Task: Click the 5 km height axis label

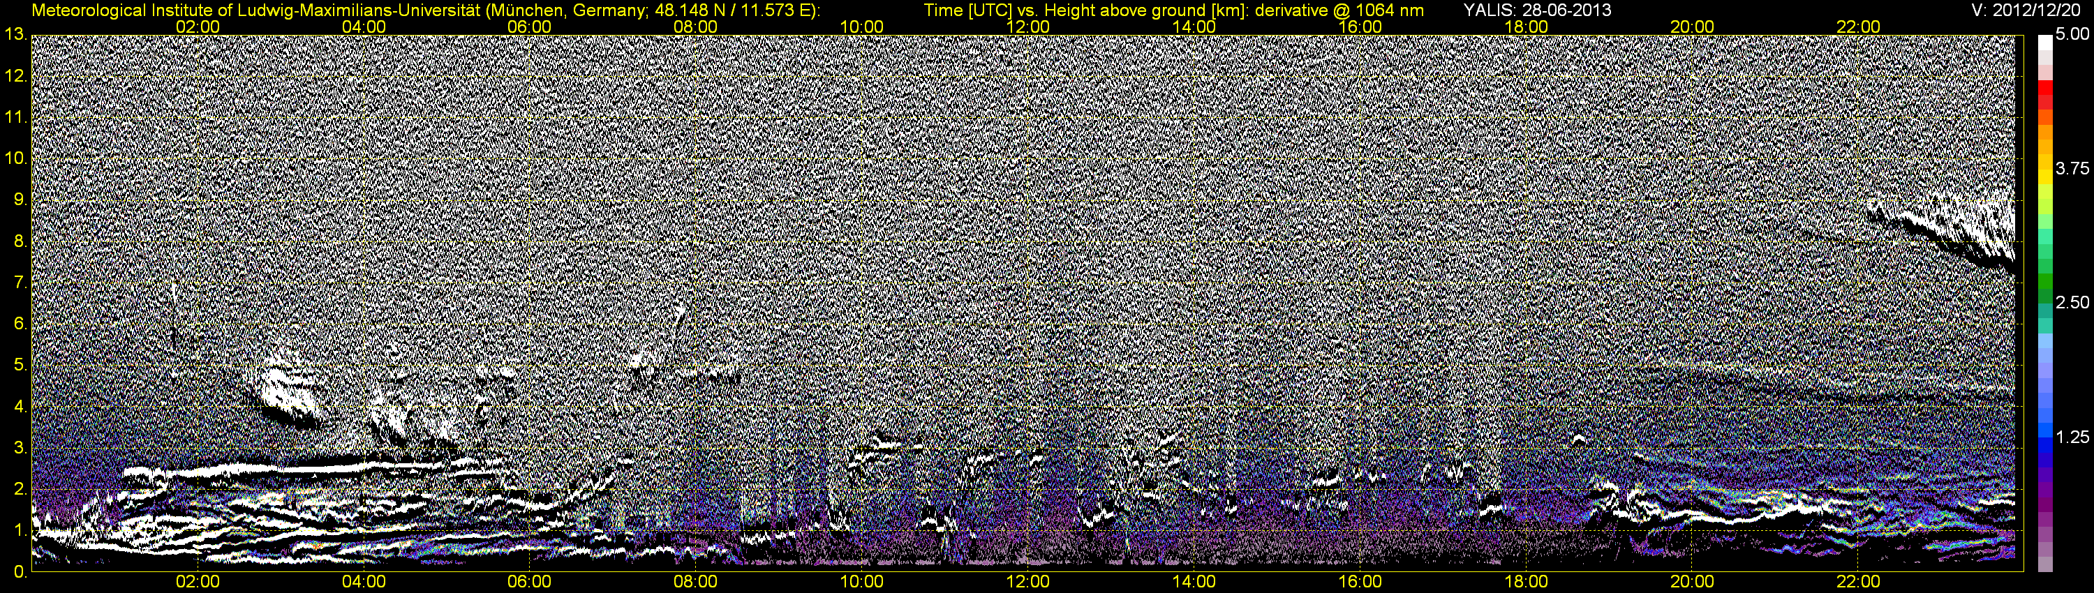Action: pos(20,365)
